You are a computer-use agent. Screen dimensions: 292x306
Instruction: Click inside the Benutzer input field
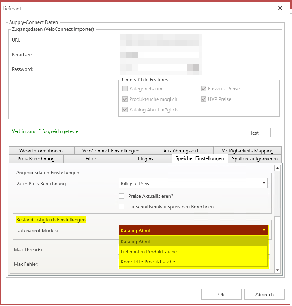160,55
